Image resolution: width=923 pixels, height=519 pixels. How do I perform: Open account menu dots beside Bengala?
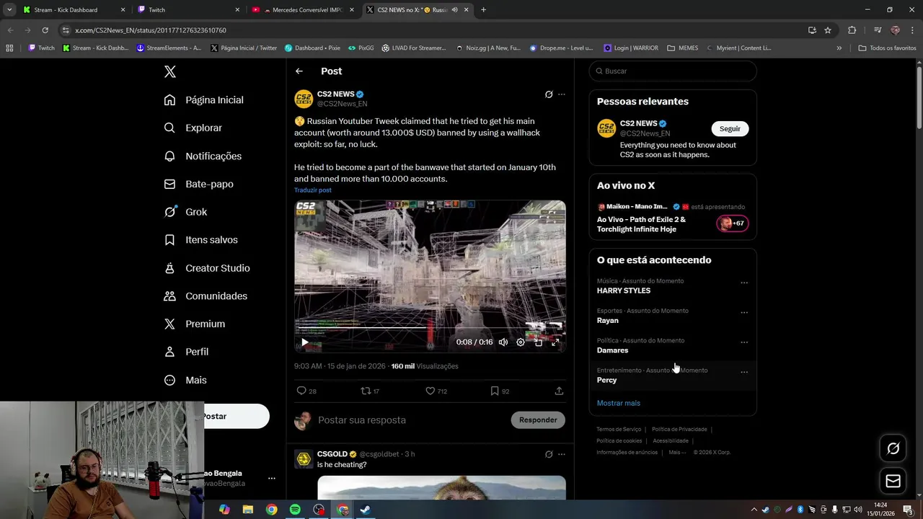pos(272,478)
